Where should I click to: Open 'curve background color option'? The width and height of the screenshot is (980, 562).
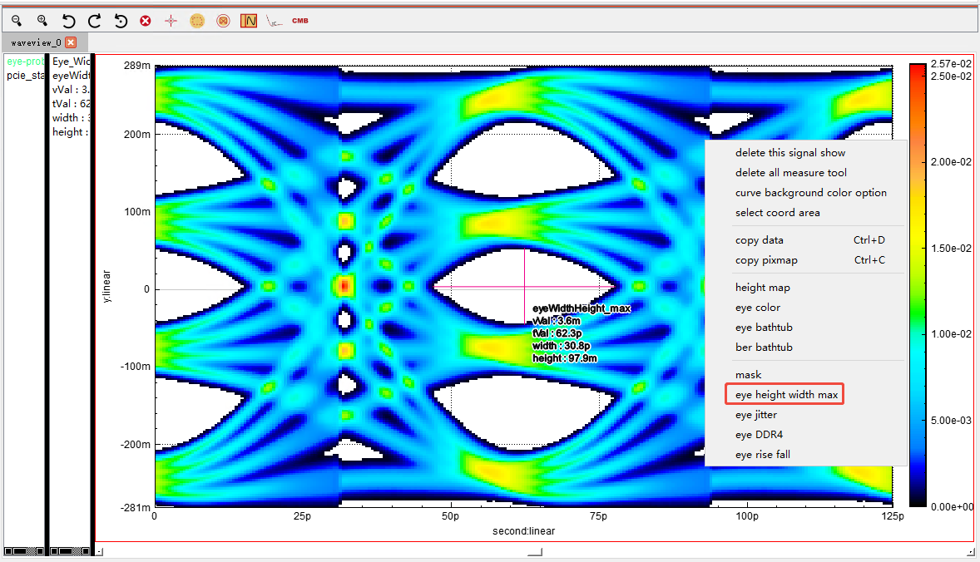[x=810, y=193]
